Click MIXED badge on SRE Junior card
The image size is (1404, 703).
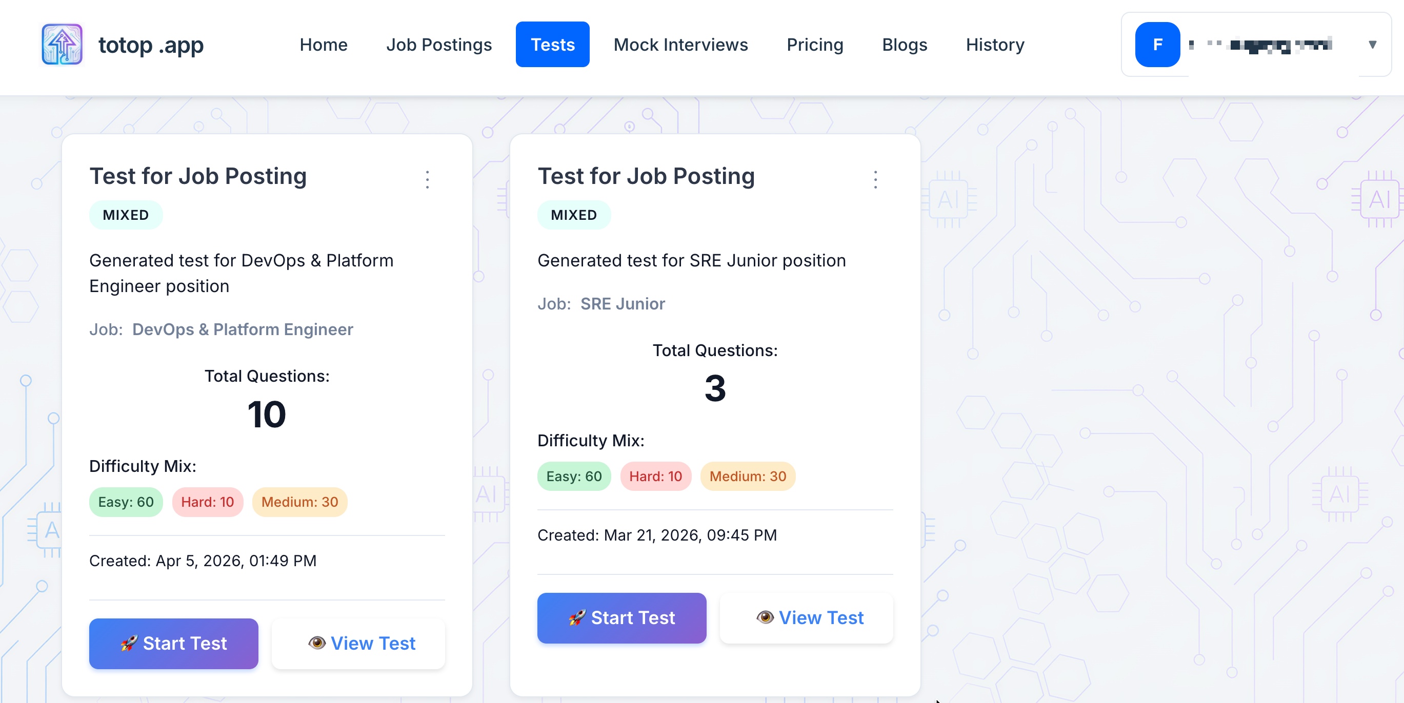pos(574,215)
